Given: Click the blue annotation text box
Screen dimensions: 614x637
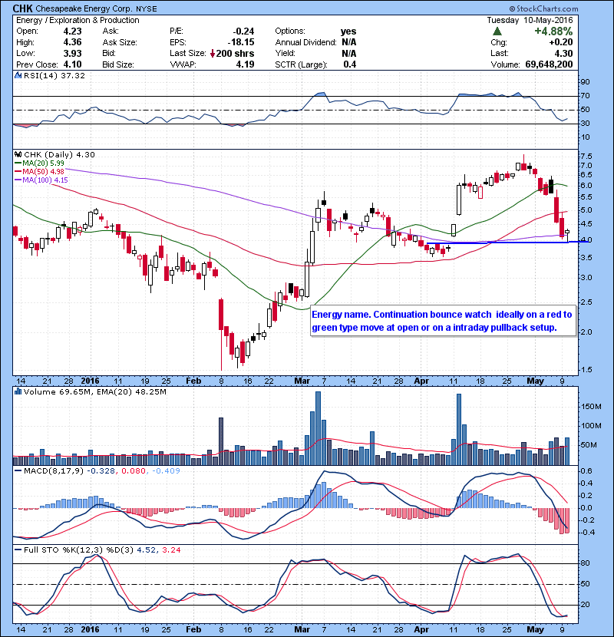Looking at the screenshot, I should (444, 321).
